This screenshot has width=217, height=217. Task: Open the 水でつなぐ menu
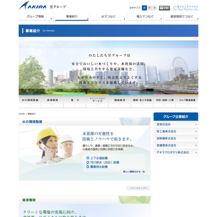pos(108,17)
